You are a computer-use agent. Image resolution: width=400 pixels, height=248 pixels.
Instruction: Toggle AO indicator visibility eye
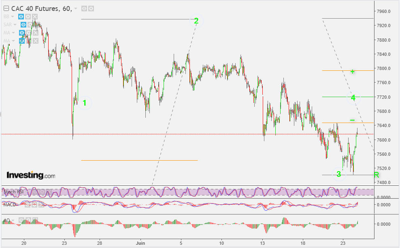click(x=22, y=220)
